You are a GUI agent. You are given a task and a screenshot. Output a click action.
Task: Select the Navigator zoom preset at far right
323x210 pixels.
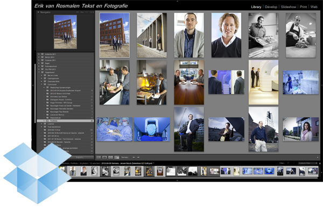[x=92, y=12]
